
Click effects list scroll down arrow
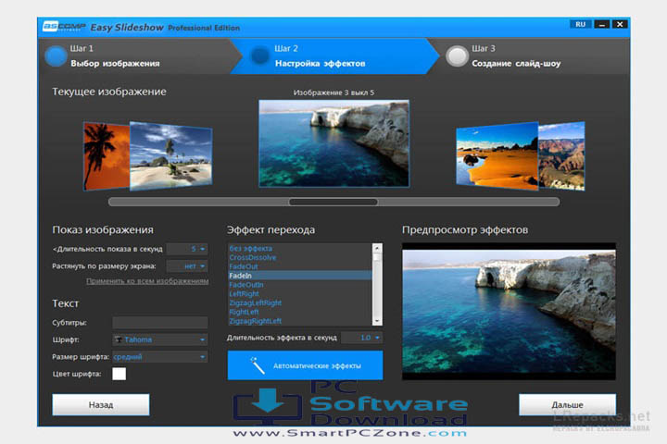click(377, 321)
